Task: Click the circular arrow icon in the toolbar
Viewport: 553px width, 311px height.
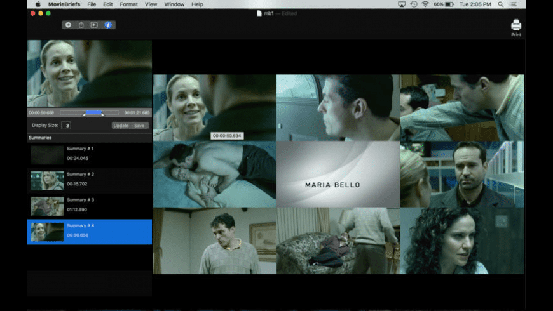Action: tap(68, 25)
